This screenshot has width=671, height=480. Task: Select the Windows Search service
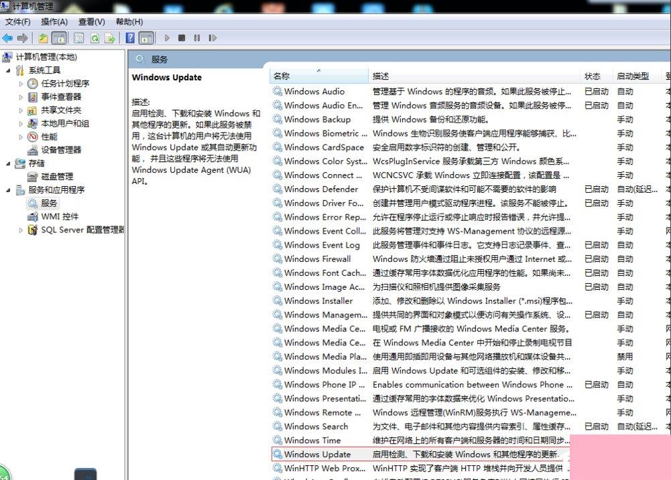coord(471,426)
